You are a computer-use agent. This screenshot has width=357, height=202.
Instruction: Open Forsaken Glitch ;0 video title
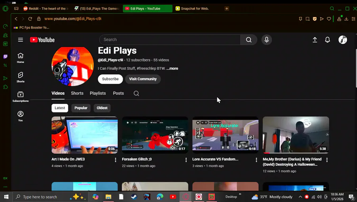click(137, 159)
